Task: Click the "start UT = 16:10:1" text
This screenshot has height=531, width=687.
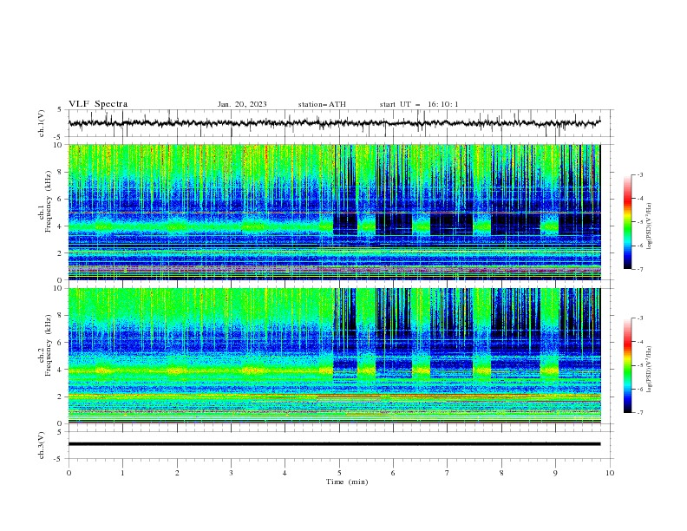Action: click(419, 104)
